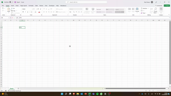Open the font color dropdown arrow
Viewport: 171px width, 96px height.
[x=41, y=12]
